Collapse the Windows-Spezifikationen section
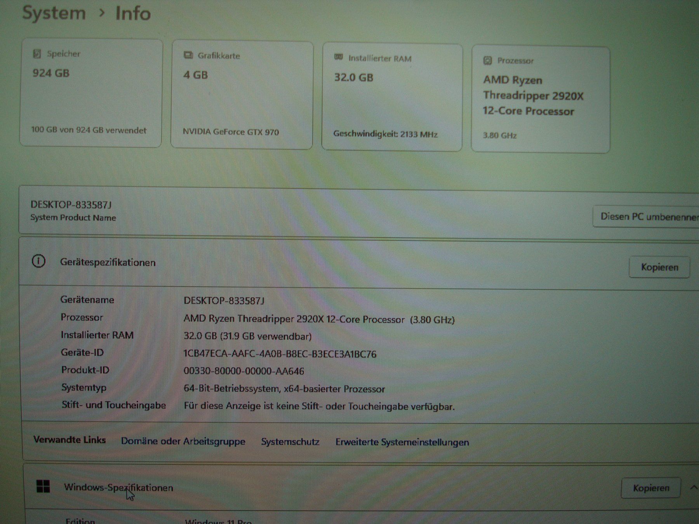The width and height of the screenshot is (699, 524). pyautogui.click(x=693, y=488)
